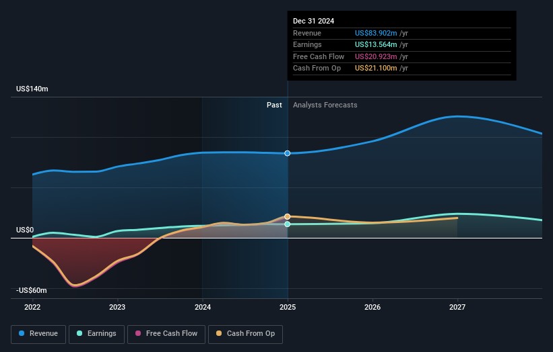Click the blue Revenue legend dot

[x=22, y=333]
